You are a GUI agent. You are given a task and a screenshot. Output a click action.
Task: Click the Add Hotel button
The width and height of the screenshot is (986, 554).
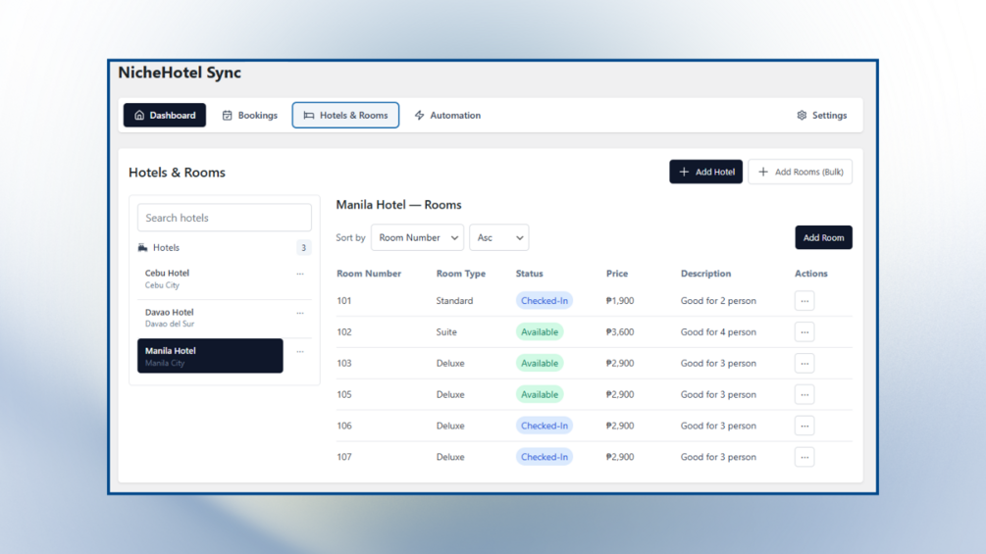tap(705, 172)
